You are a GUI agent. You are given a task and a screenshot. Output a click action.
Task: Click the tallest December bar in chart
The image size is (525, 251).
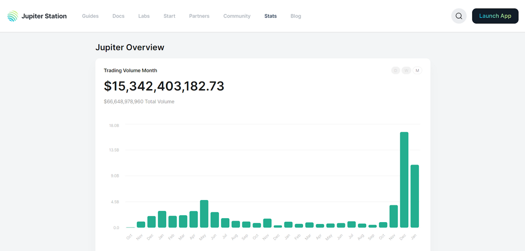[x=404, y=180]
